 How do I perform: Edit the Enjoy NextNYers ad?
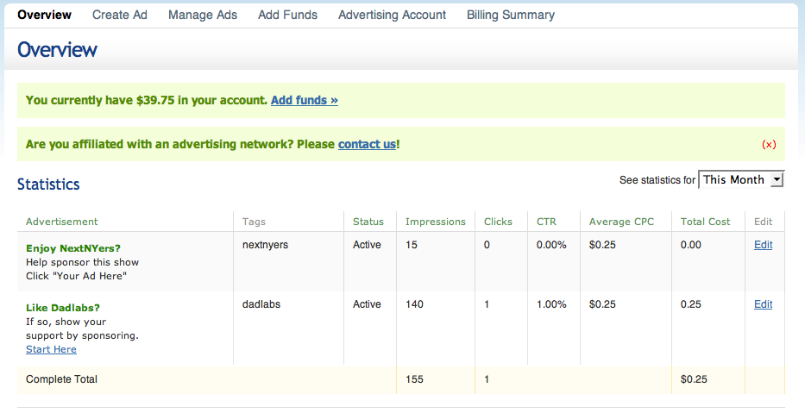click(763, 245)
